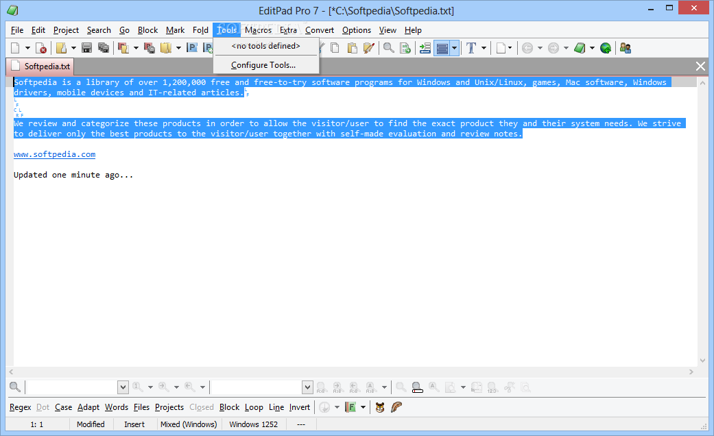Click the T font text layout icon

(471, 48)
